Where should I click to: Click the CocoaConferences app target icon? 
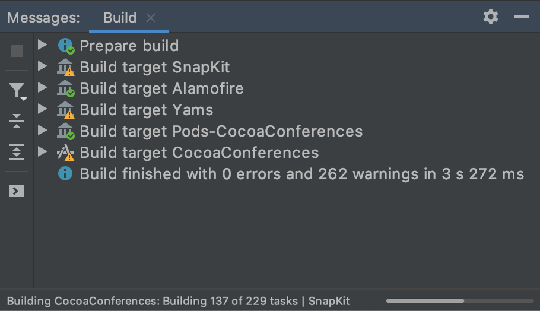point(65,153)
